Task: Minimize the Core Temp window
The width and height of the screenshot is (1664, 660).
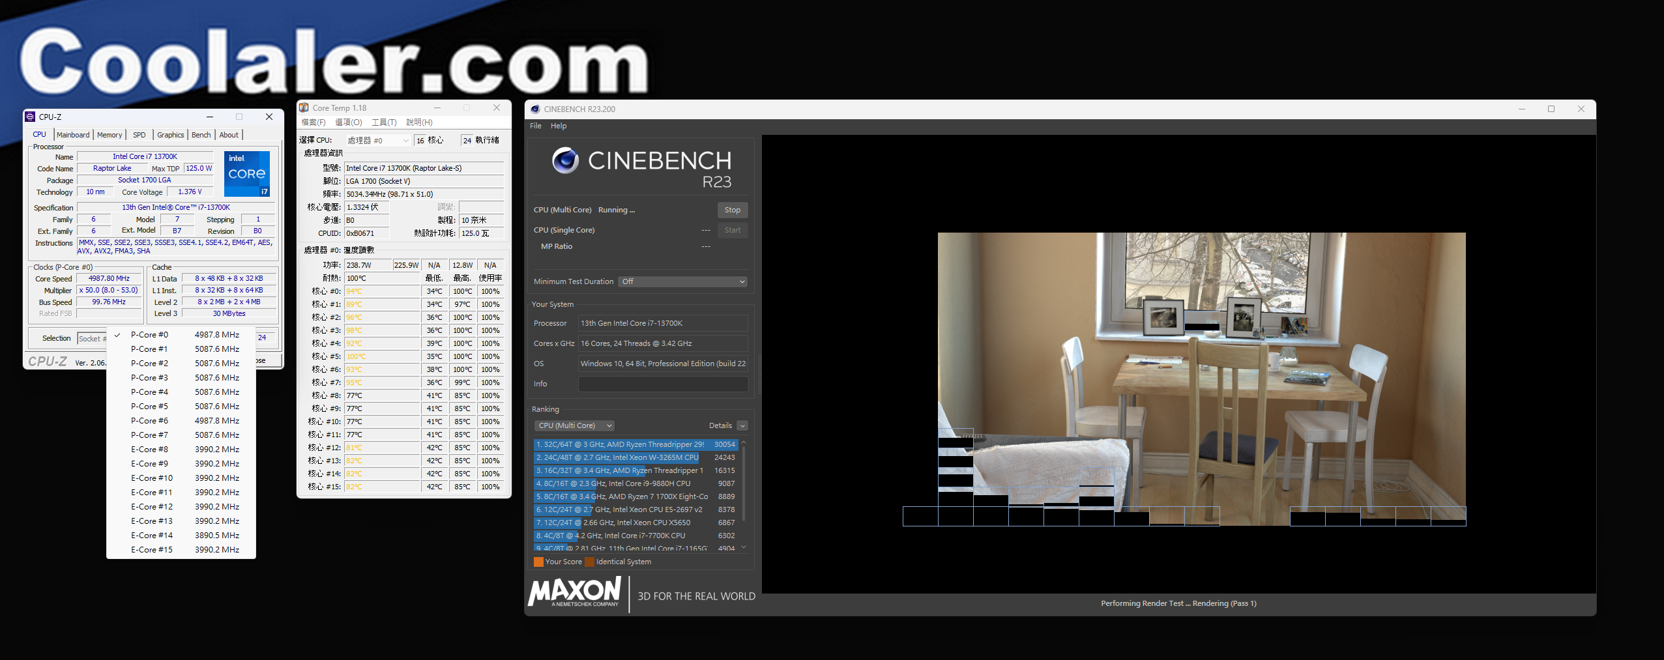Action: (x=437, y=108)
